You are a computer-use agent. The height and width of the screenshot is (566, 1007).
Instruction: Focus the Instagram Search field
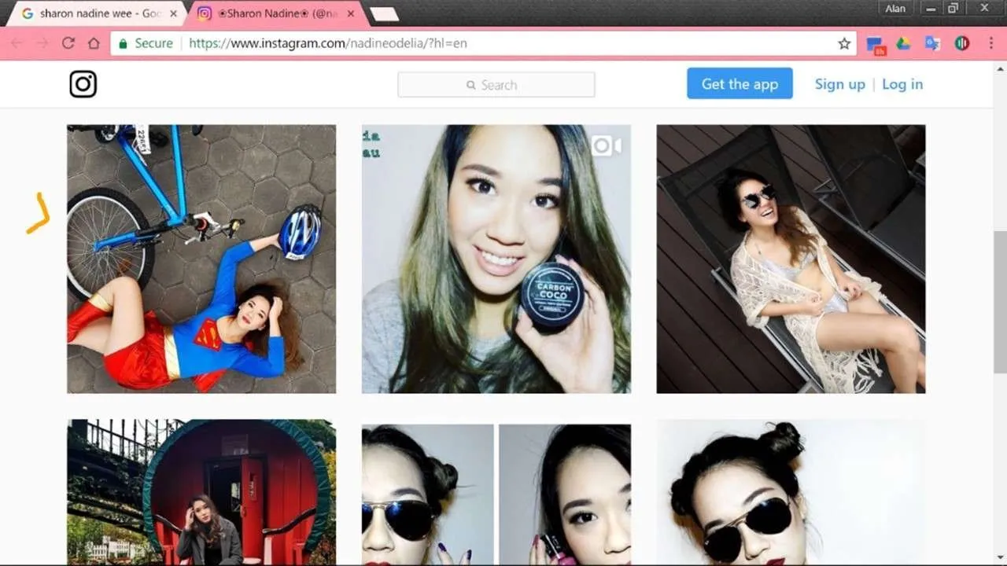click(496, 85)
